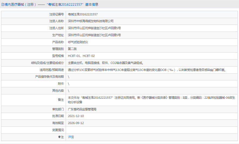This screenshot has width=239, height=144.
Task: Click the 有效期至 label
Action: pyautogui.click(x=58, y=123)
